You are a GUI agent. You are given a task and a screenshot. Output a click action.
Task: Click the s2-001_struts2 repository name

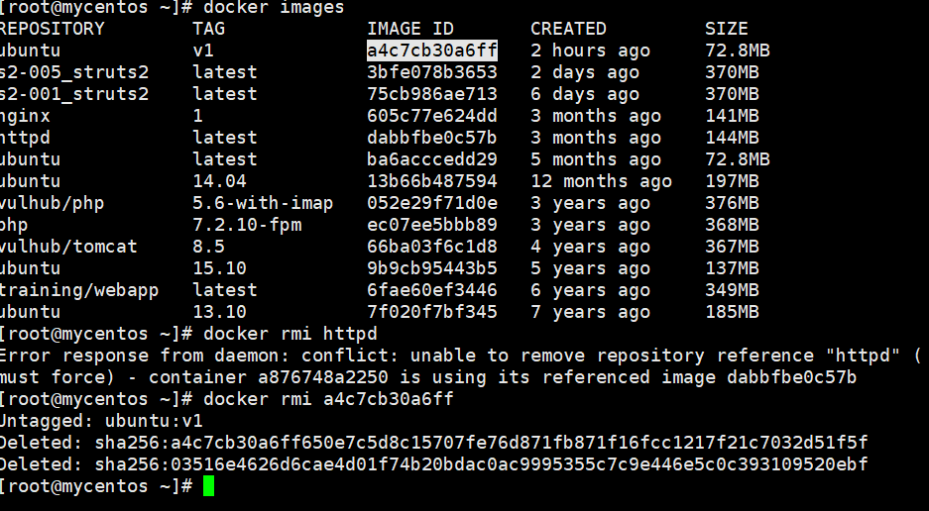click(x=74, y=94)
